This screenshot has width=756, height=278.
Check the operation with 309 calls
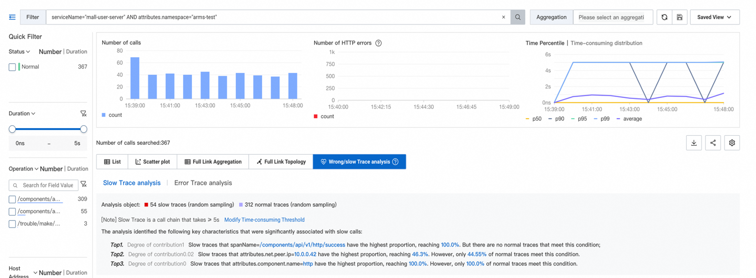[12, 199]
